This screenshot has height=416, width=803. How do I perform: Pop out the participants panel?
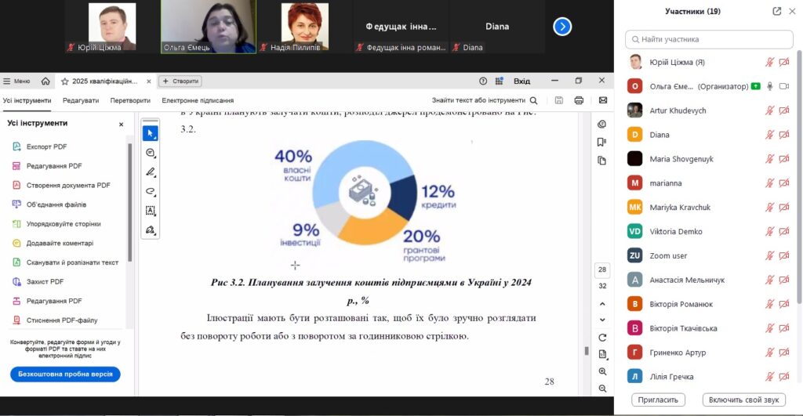[x=776, y=12]
